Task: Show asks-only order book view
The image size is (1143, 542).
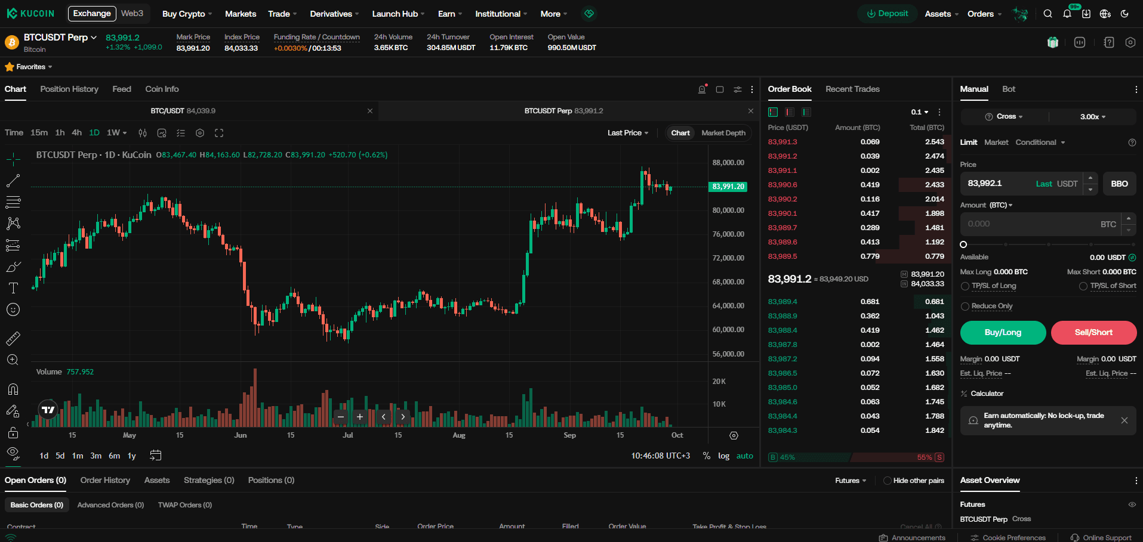Action: click(790, 112)
